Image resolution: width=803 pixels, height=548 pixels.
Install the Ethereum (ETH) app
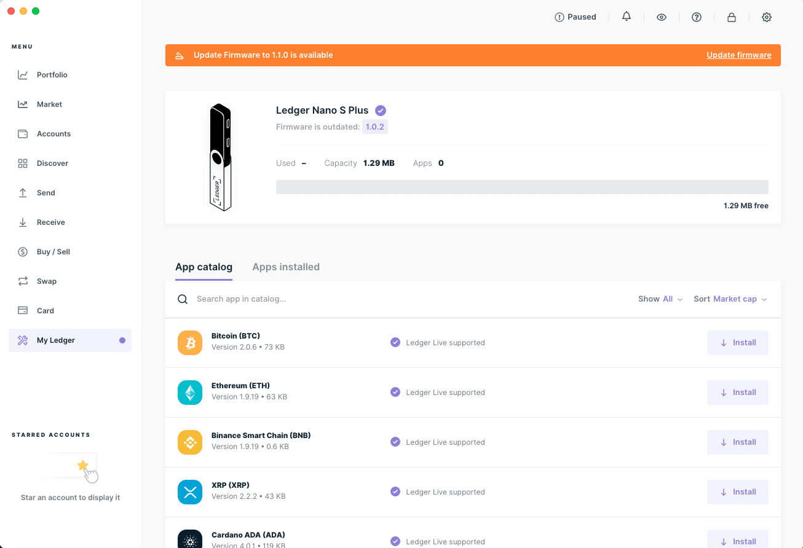[738, 393]
